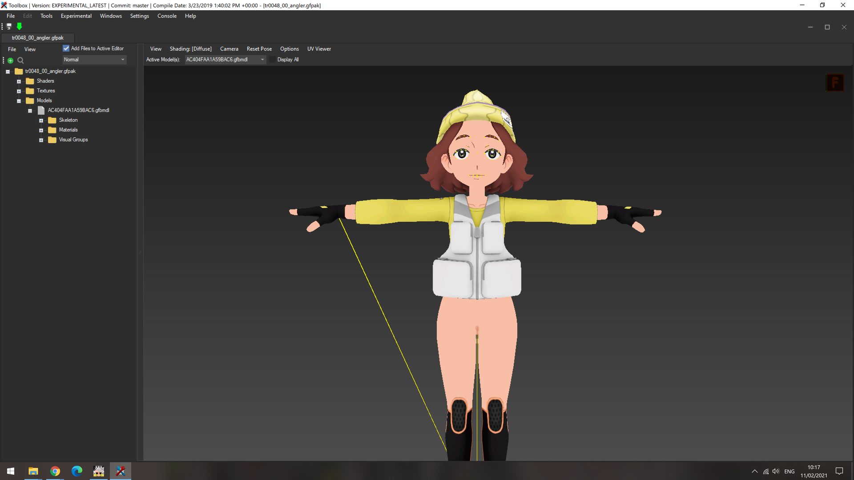Viewport: 854px width, 480px height.
Task: Open the Help menu
Action: click(x=190, y=16)
